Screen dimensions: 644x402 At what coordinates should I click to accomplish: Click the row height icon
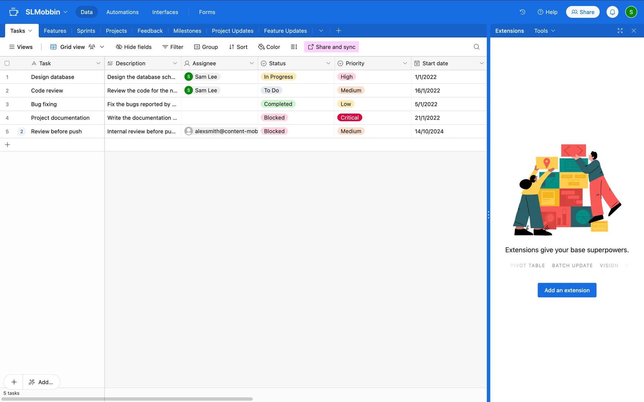point(294,47)
